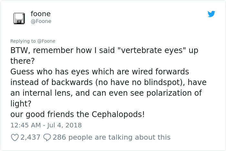Click the line 'our good friends the Cephalopods!'
This screenshot has height=151, width=226.
coord(77,114)
